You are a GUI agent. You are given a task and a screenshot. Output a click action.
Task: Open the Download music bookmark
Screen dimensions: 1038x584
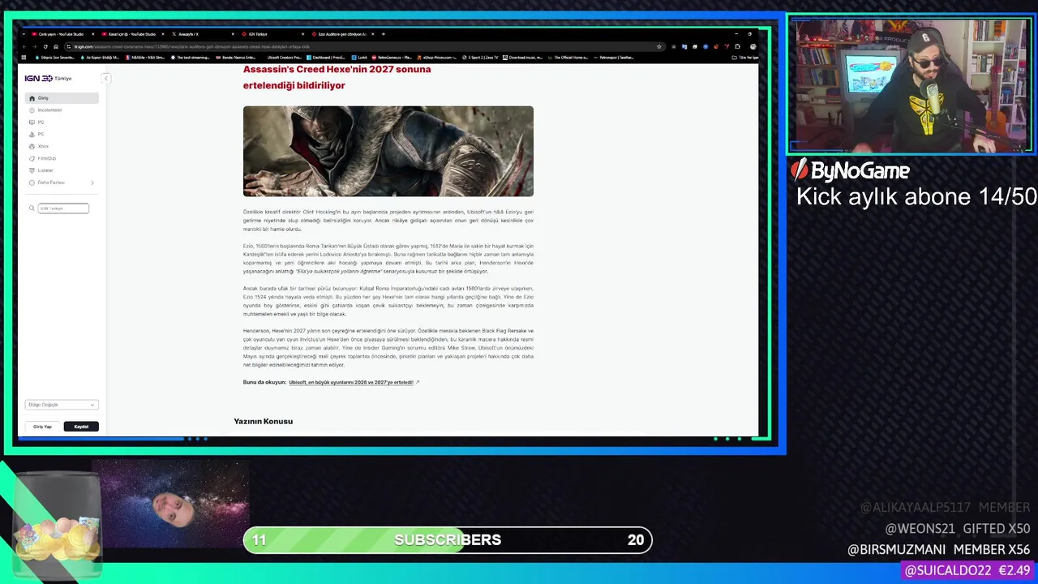tap(523, 58)
